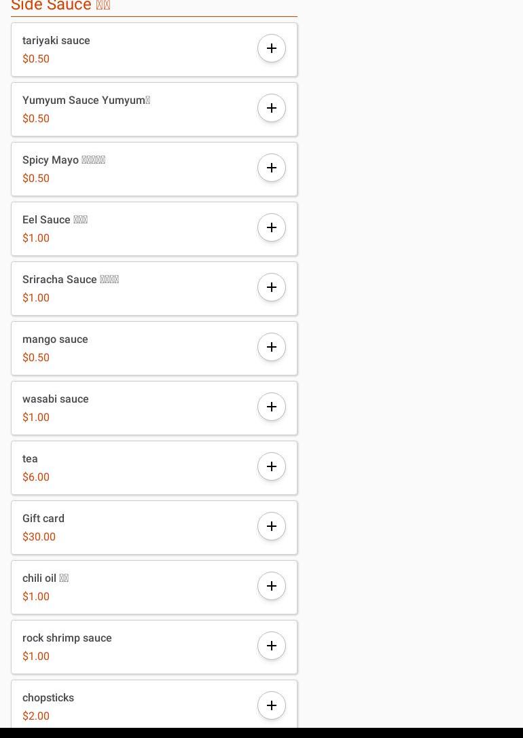Select the tariyaki sauce item name

(56, 41)
